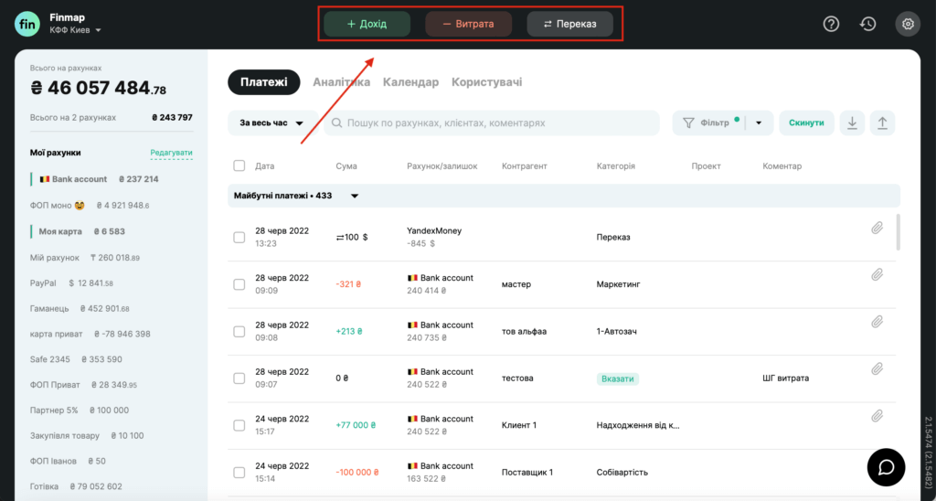Add expense with the Витрата button
Viewport: 936px width, 501px height.
[x=469, y=24]
